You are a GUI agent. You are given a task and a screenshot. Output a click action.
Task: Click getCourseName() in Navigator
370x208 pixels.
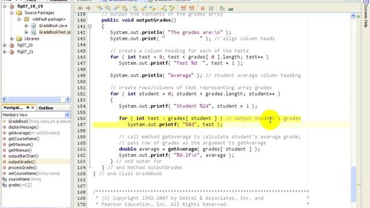point(24,139)
